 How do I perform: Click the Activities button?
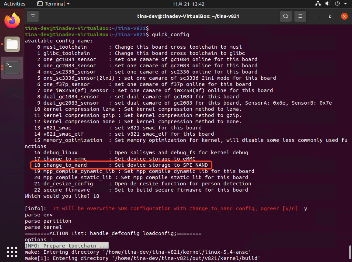(14, 4)
